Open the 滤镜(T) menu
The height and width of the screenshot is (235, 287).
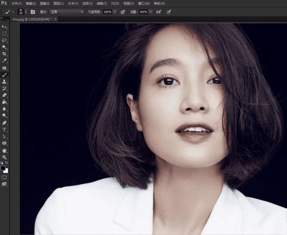pyautogui.click(x=102, y=3)
